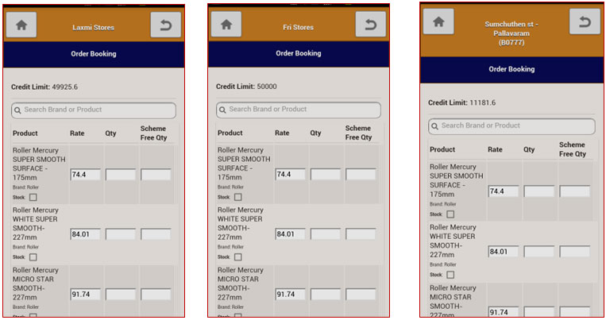Viewport: 606px width, 320px height.
Task: Tap the home icon in Fri Stores screen
Action: 226,25
